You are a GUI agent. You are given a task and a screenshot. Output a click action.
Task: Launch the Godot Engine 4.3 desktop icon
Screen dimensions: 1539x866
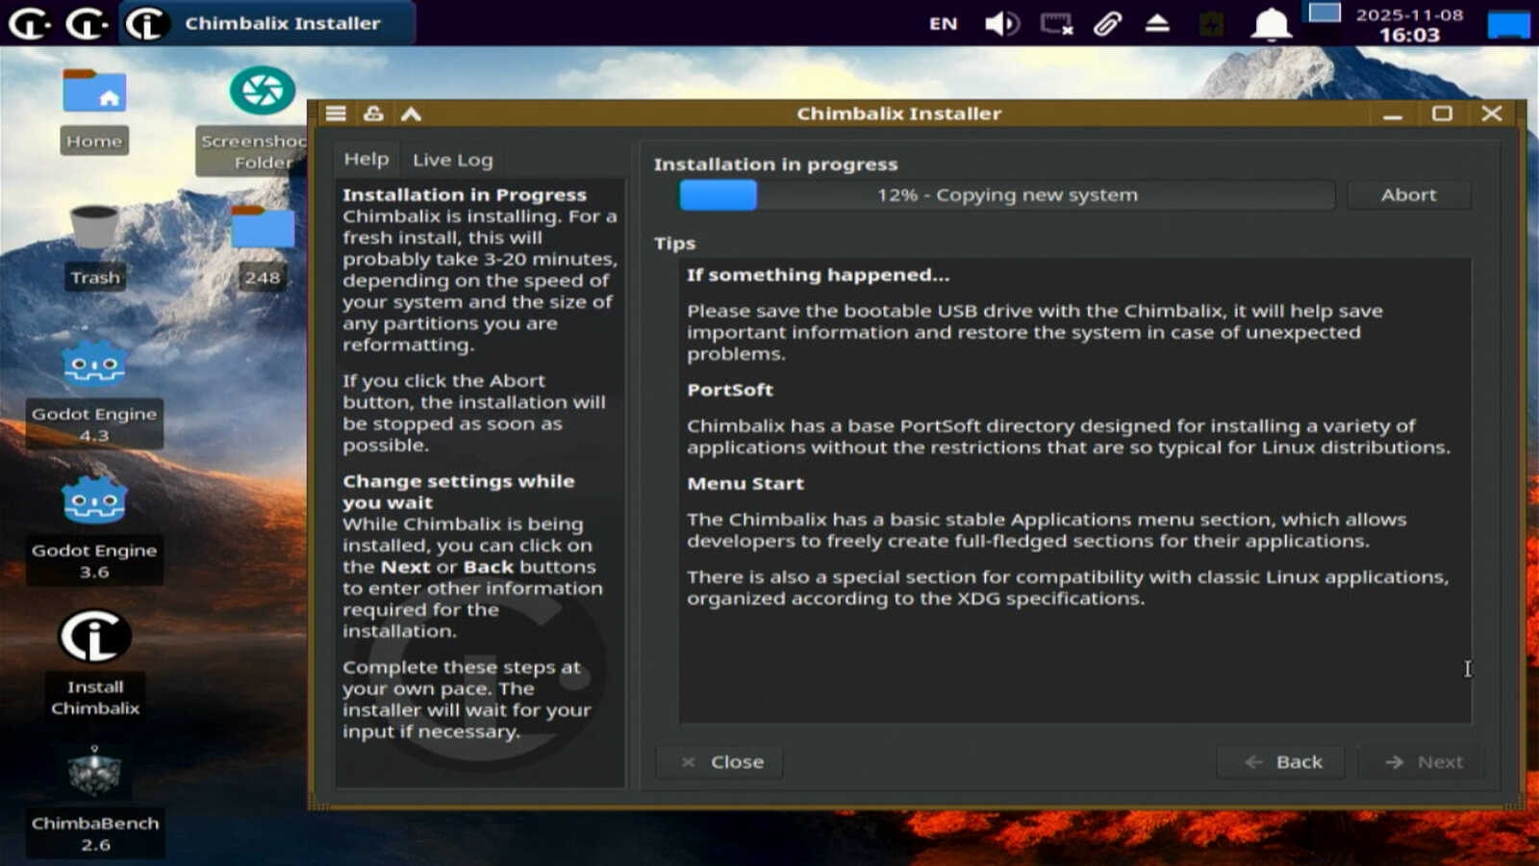94,393
